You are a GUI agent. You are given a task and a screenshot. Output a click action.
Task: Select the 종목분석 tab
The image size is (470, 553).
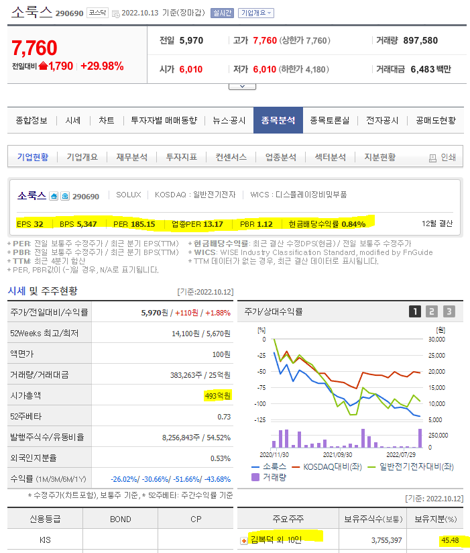click(278, 120)
